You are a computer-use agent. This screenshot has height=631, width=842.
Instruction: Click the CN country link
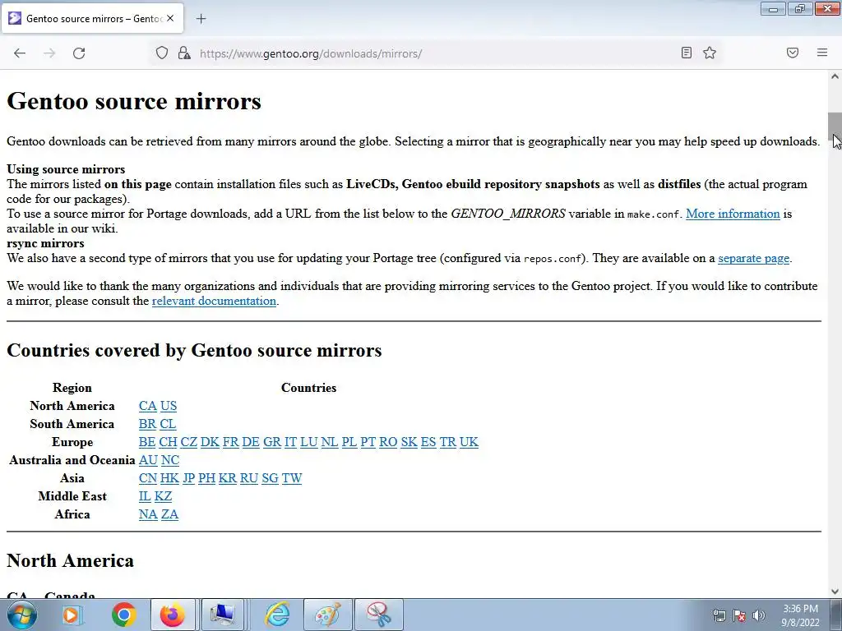[148, 478]
